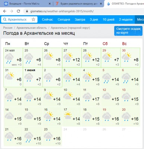The height and width of the screenshot is (149, 144).
Task: Click the browser forward arrow
Action: (x=12, y=11)
